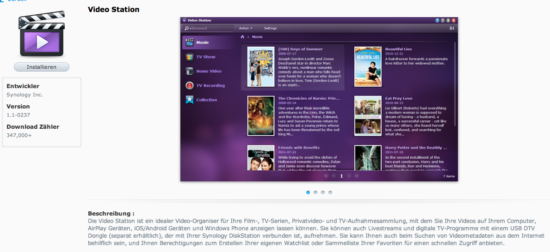Click the Beautiful Lies movie title
550x252 pixels.
tap(398, 49)
